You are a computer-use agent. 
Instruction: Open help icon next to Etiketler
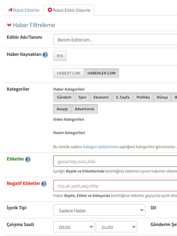click(28, 159)
